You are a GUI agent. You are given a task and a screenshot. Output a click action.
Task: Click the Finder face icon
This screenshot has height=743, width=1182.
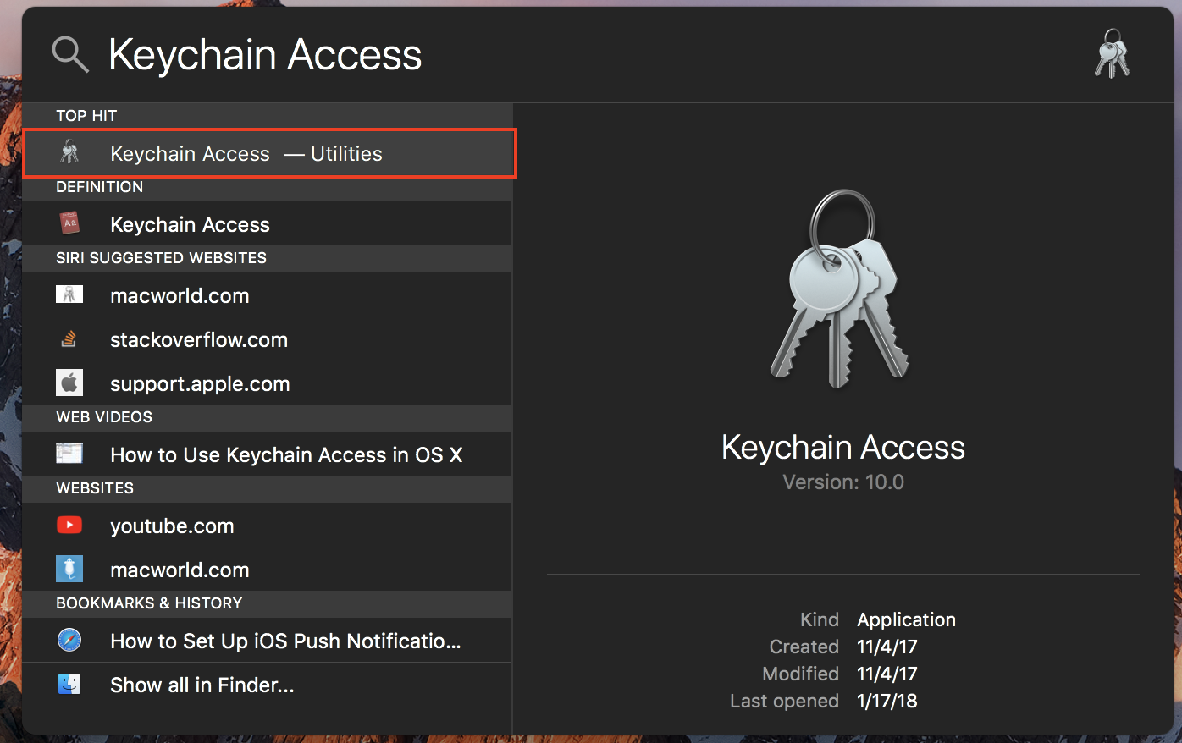(x=69, y=684)
